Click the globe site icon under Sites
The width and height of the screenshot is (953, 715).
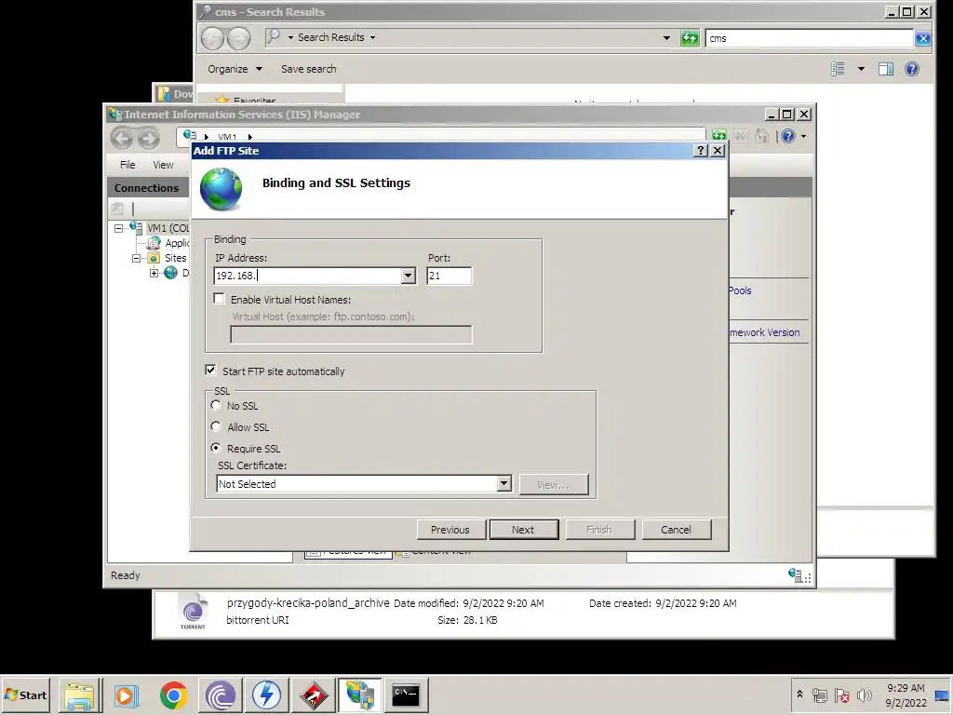(x=171, y=273)
